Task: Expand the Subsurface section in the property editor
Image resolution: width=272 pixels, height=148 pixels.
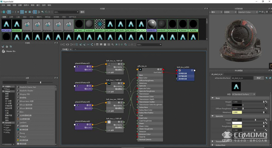Action: (212, 145)
